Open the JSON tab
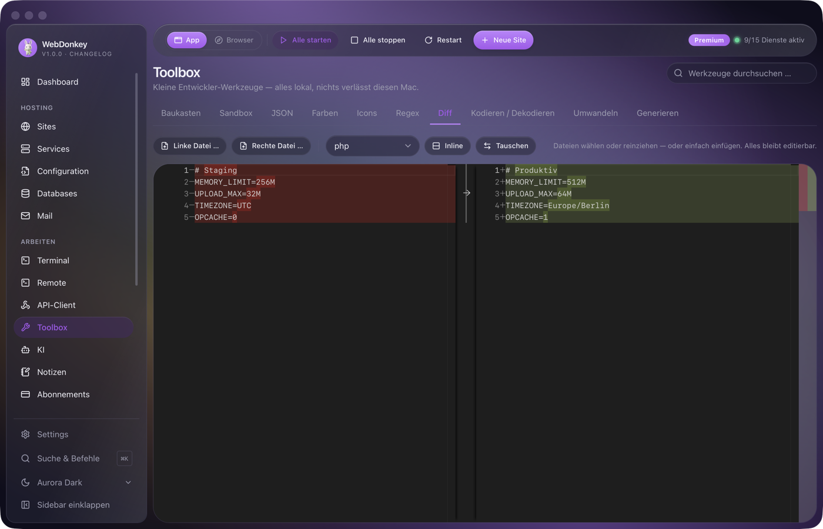This screenshot has width=823, height=529. click(x=282, y=113)
